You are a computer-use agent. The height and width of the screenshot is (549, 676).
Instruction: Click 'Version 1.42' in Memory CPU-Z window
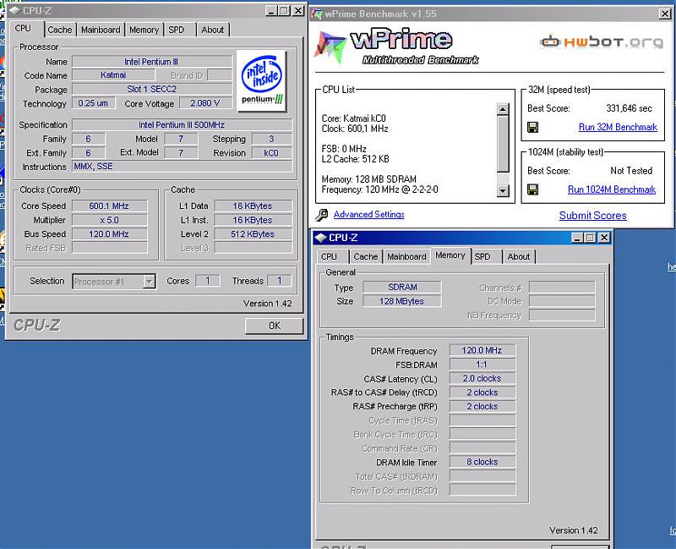(x=574, y=530)
